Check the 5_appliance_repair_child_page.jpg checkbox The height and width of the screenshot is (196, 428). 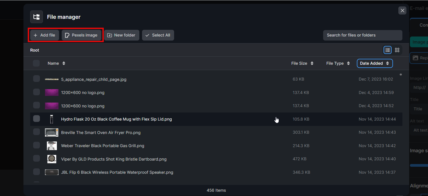[x=36, y=79]
